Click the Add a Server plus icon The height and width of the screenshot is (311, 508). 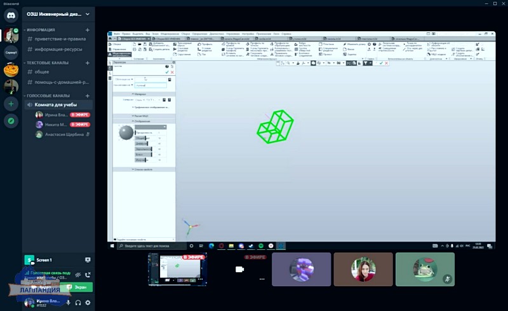coord(11,103)
